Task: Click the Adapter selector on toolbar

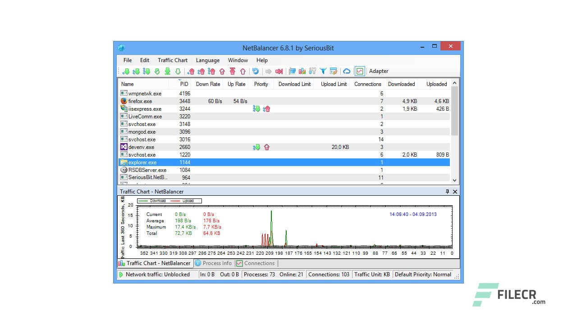Action: tap(379, 71)
